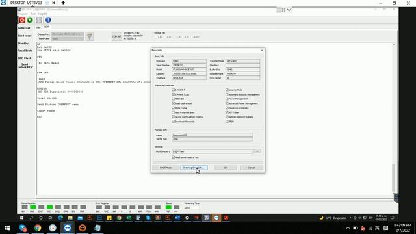
Task: Enable Automatic Acoustic Management checkbox
Action: 227,94
